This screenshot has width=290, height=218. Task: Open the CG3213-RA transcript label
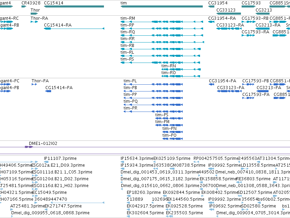pyautogui.click(x=268, y=25)
